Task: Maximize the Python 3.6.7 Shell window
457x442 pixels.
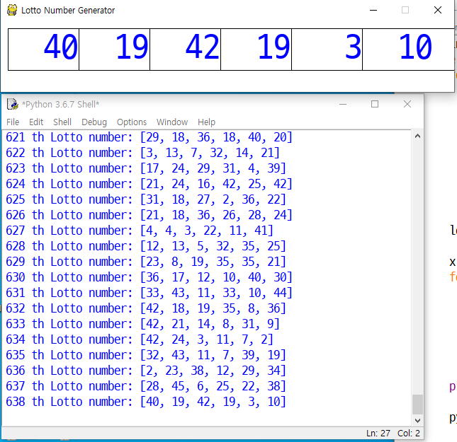Action: [375, 104]
